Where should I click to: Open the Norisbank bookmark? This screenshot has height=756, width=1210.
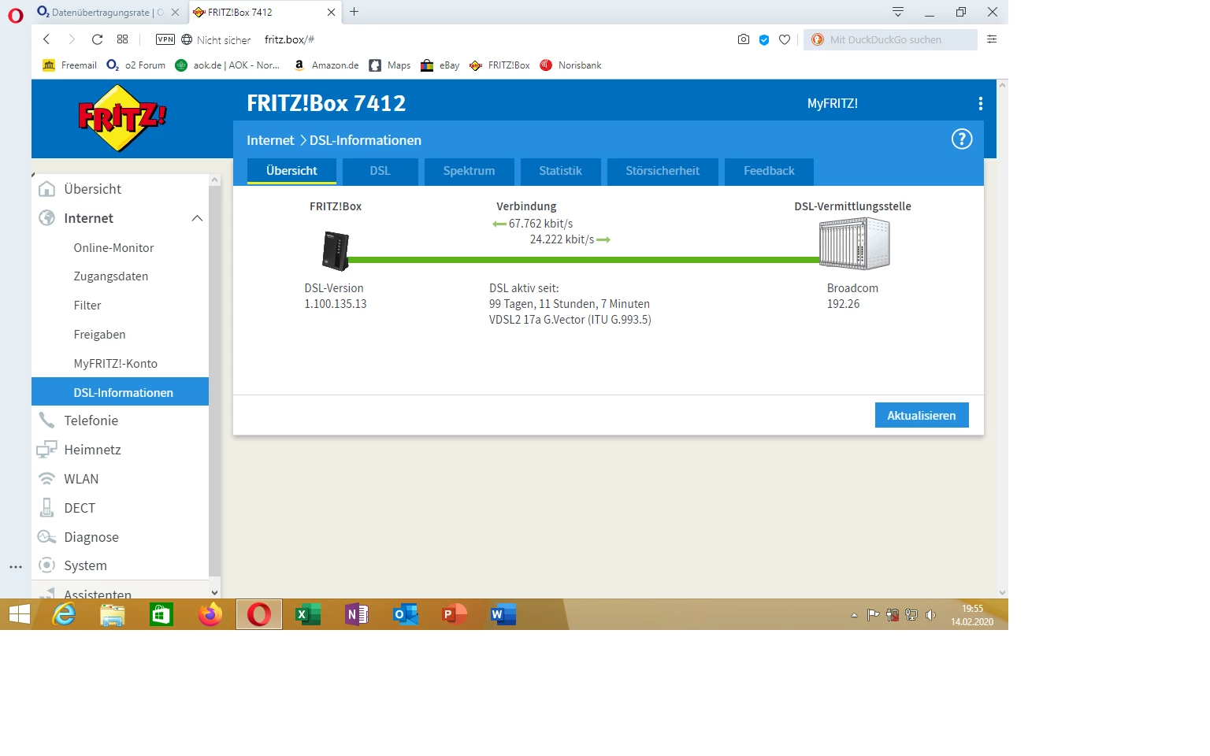(x=570, y=65)
